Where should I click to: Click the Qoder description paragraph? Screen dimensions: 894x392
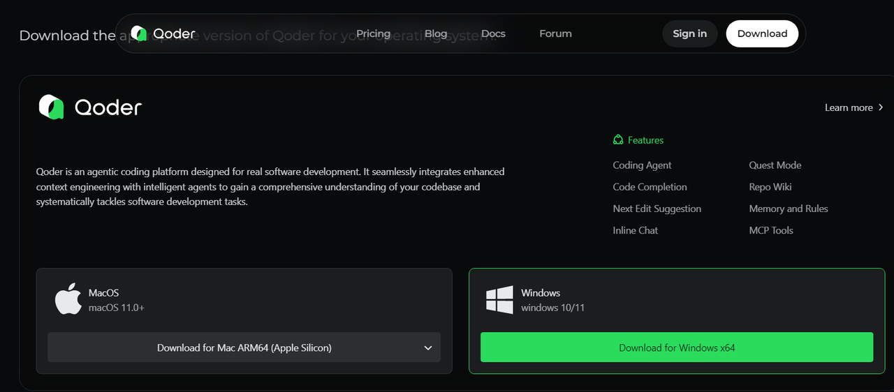pyautogui.click(x=270, y=187)
